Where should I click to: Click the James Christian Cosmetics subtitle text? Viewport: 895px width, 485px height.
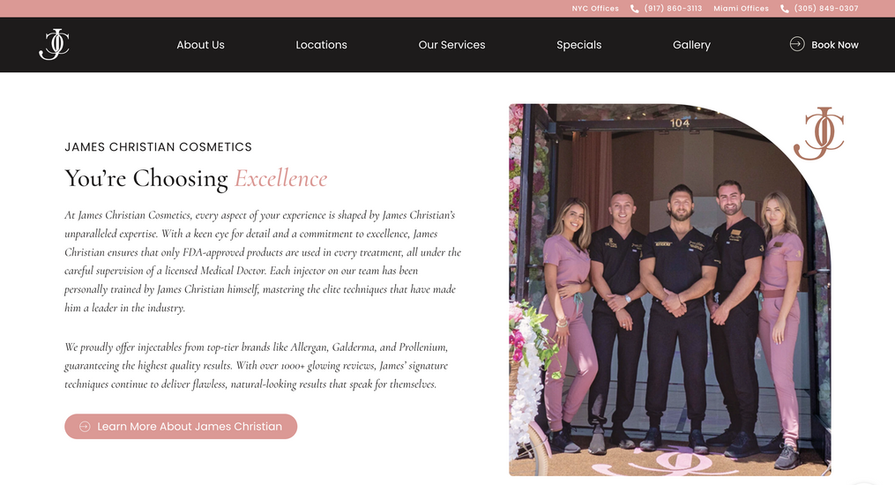[x=158, y=147]
